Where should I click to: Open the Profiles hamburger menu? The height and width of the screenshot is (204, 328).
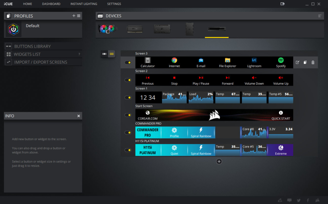[x=79, y=16]
